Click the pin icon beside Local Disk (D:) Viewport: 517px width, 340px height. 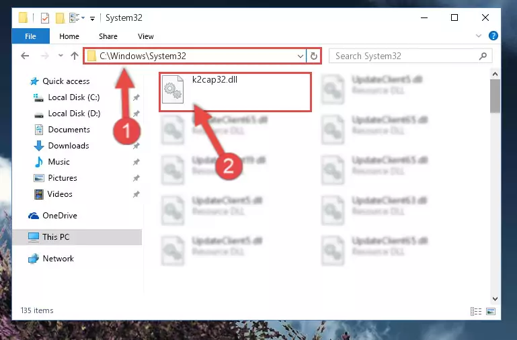tap(136, 114)
